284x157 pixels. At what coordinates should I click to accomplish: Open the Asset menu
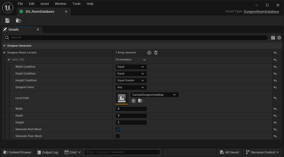44,4
